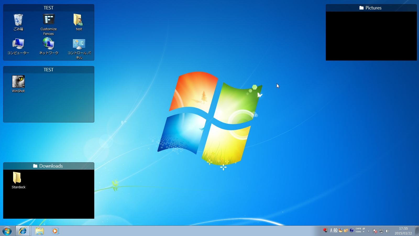Click the volume speaker icon
The width and height of the screenshot is (419, 236).
click(x=388, y=231)
